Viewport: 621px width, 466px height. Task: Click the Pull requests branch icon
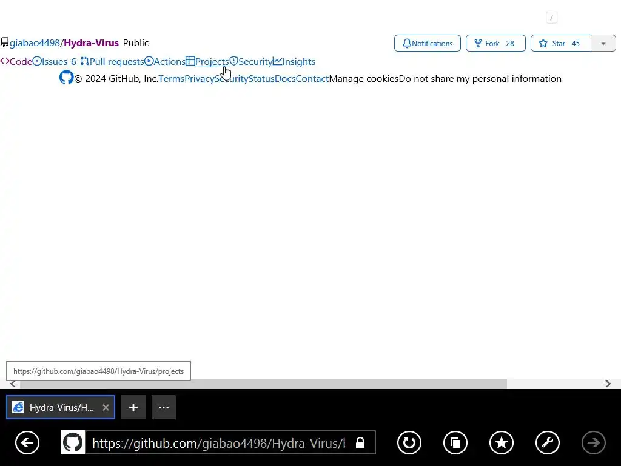coord(85,61)
